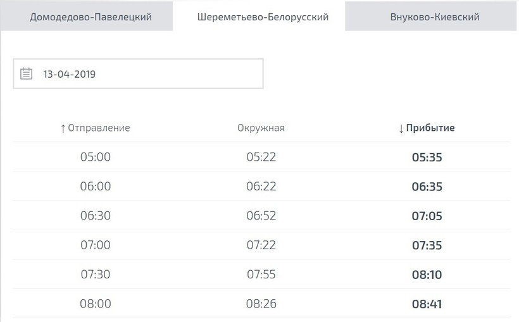
Task: Choose the 07:00 departure time
Action: [96, 245]
